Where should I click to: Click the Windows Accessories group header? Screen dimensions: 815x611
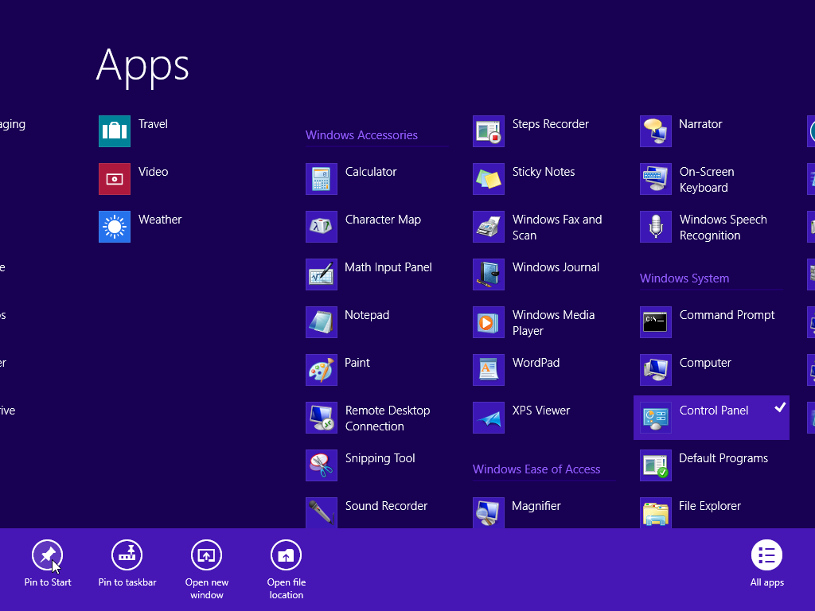(x=362, y=135)
